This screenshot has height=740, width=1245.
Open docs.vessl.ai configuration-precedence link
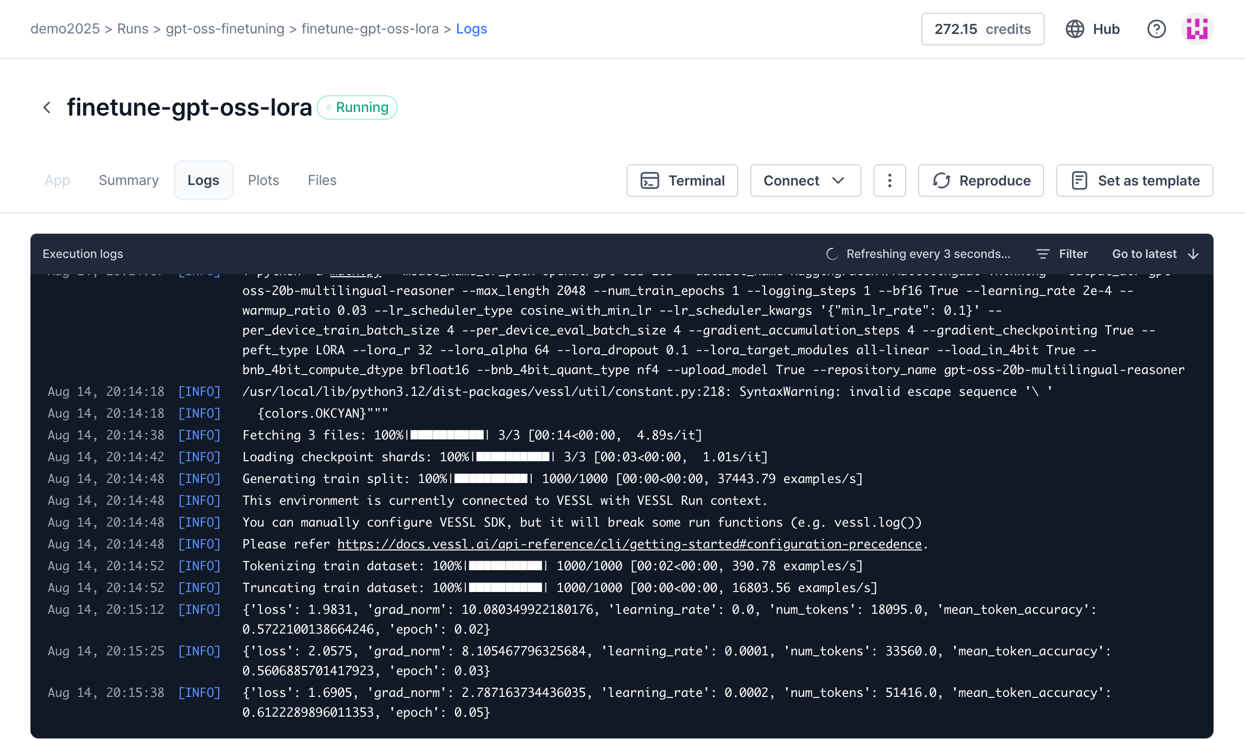pos(629,544)
